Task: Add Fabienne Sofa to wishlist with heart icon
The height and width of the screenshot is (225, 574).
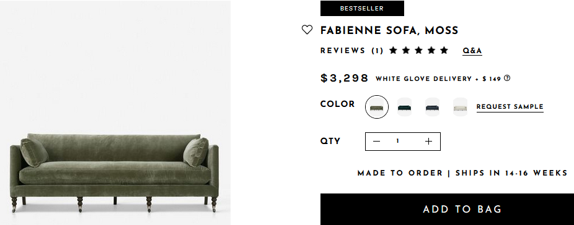Action: [x=307, y=30]
